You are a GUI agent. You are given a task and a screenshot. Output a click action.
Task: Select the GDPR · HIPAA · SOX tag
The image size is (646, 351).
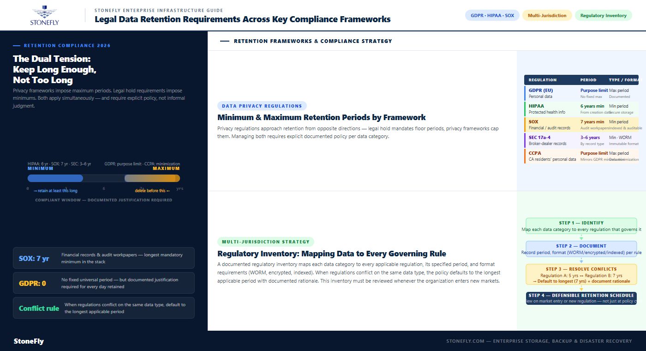tap(492, 15)
